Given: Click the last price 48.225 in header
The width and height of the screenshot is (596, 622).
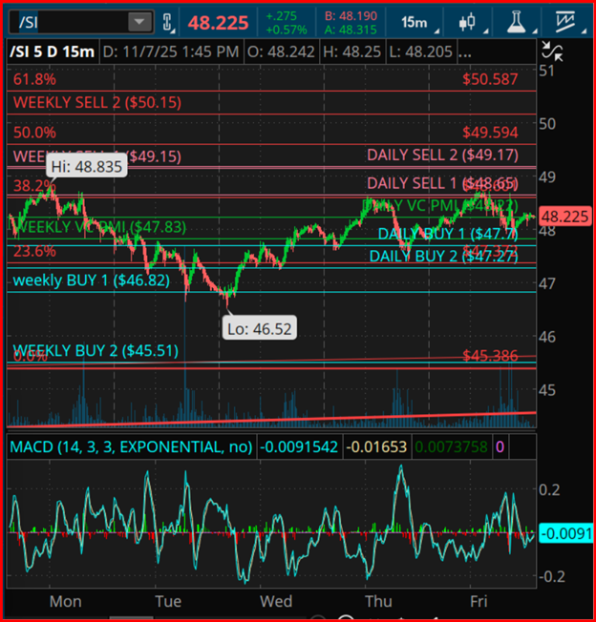Looking at the screenshot, I should coord(219,23).
